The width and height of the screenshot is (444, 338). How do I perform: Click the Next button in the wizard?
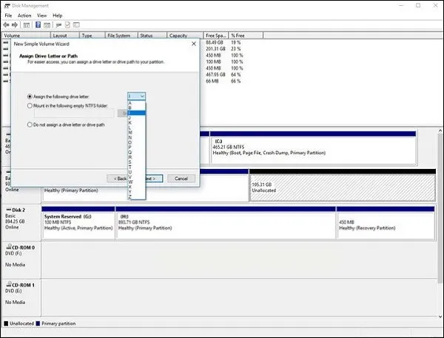[x=155, y=179]
